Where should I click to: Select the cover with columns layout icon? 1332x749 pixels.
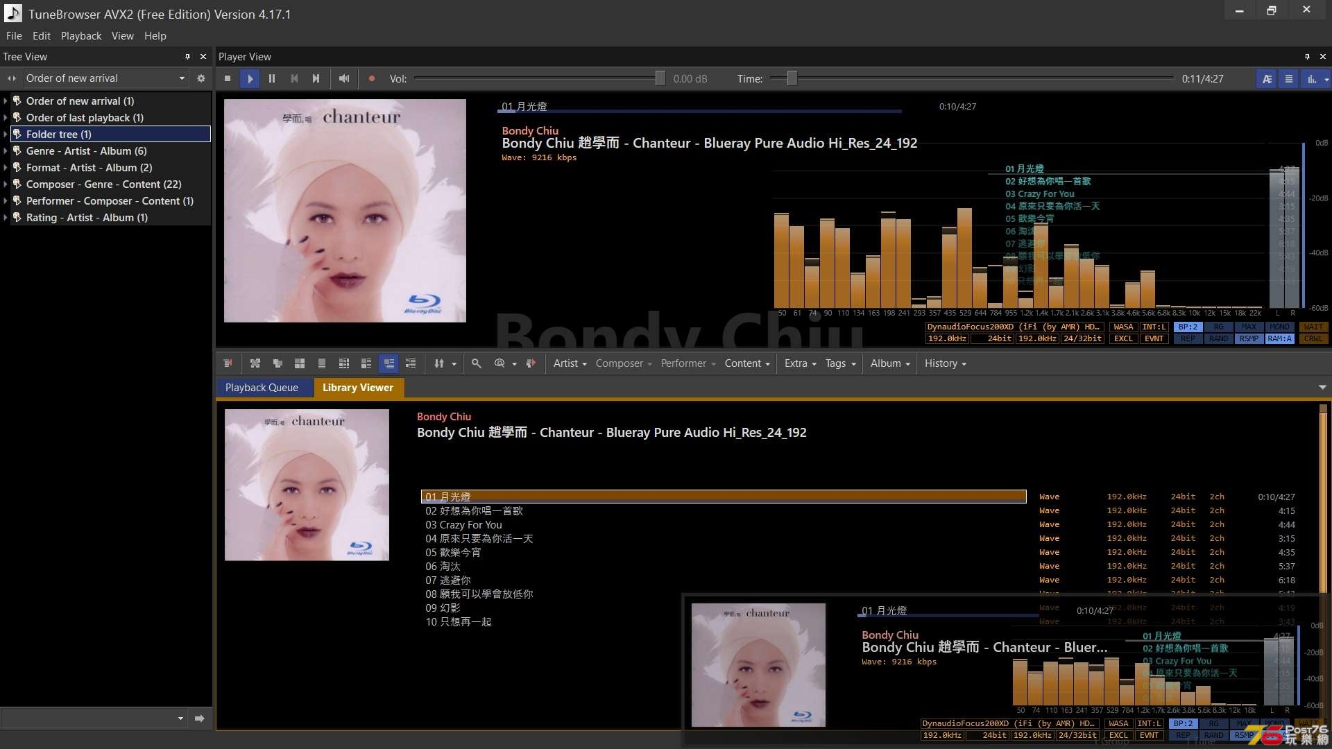[x=344, y=363]
